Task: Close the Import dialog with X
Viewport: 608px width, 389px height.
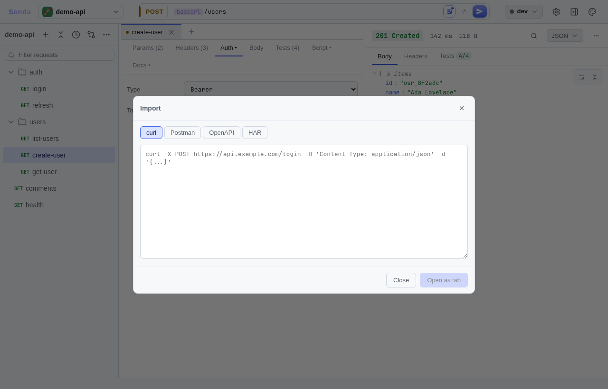Action: tap(462, 108)
